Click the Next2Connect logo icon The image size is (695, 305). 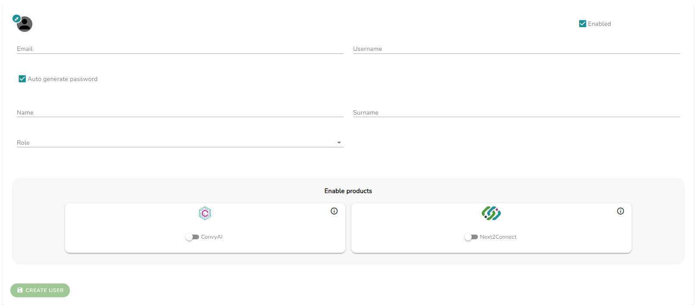pyautogui.click(x=491, y=213)
